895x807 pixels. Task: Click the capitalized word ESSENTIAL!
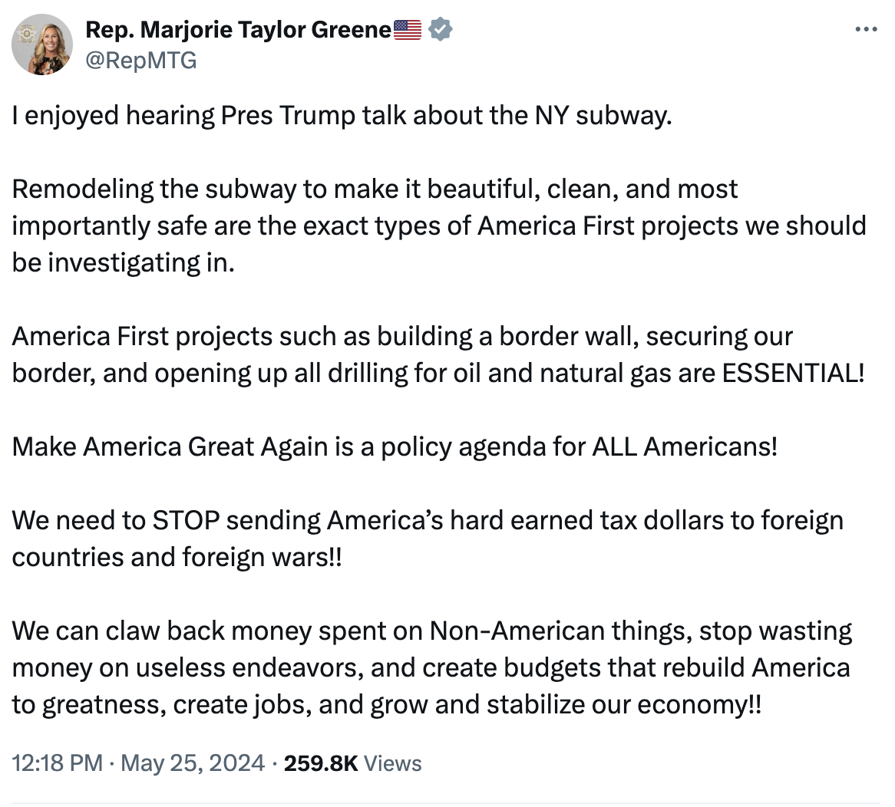tap(794, 373)
